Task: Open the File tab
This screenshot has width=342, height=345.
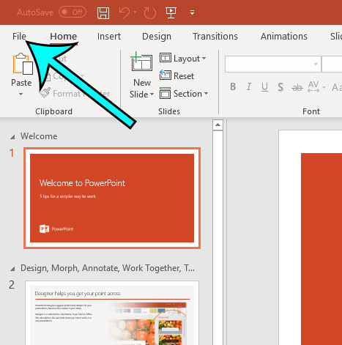Action: coord(19,36)
